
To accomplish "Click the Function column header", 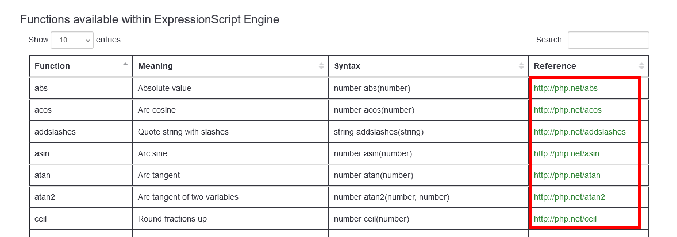I will pos(52,66).
